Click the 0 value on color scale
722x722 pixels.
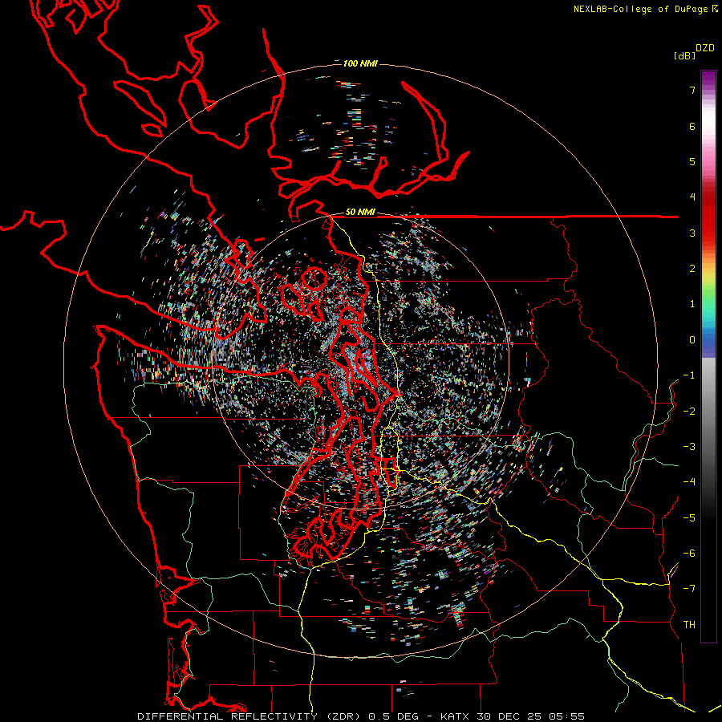click(692, 340)
